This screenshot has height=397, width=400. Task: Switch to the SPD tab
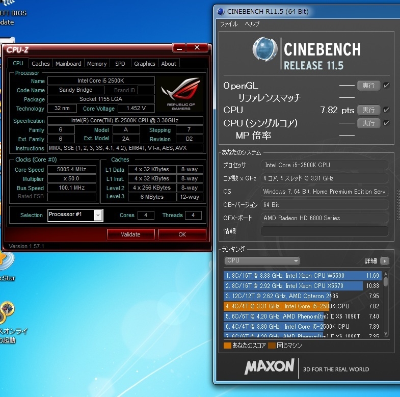120,64
